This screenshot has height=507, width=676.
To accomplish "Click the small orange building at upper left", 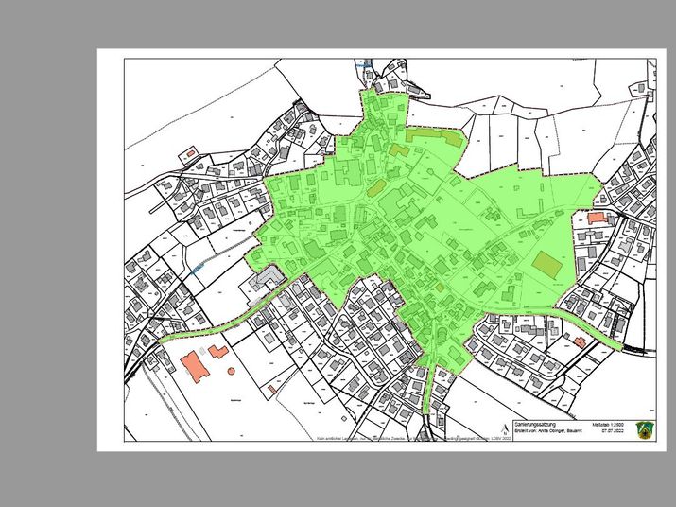I will click(190, 151).
